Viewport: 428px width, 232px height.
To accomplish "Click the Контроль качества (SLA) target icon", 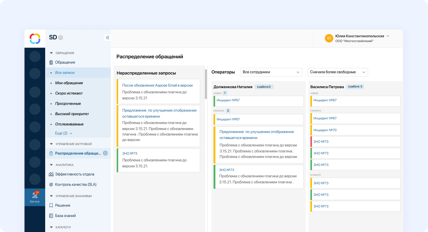I will pos(51,184).
